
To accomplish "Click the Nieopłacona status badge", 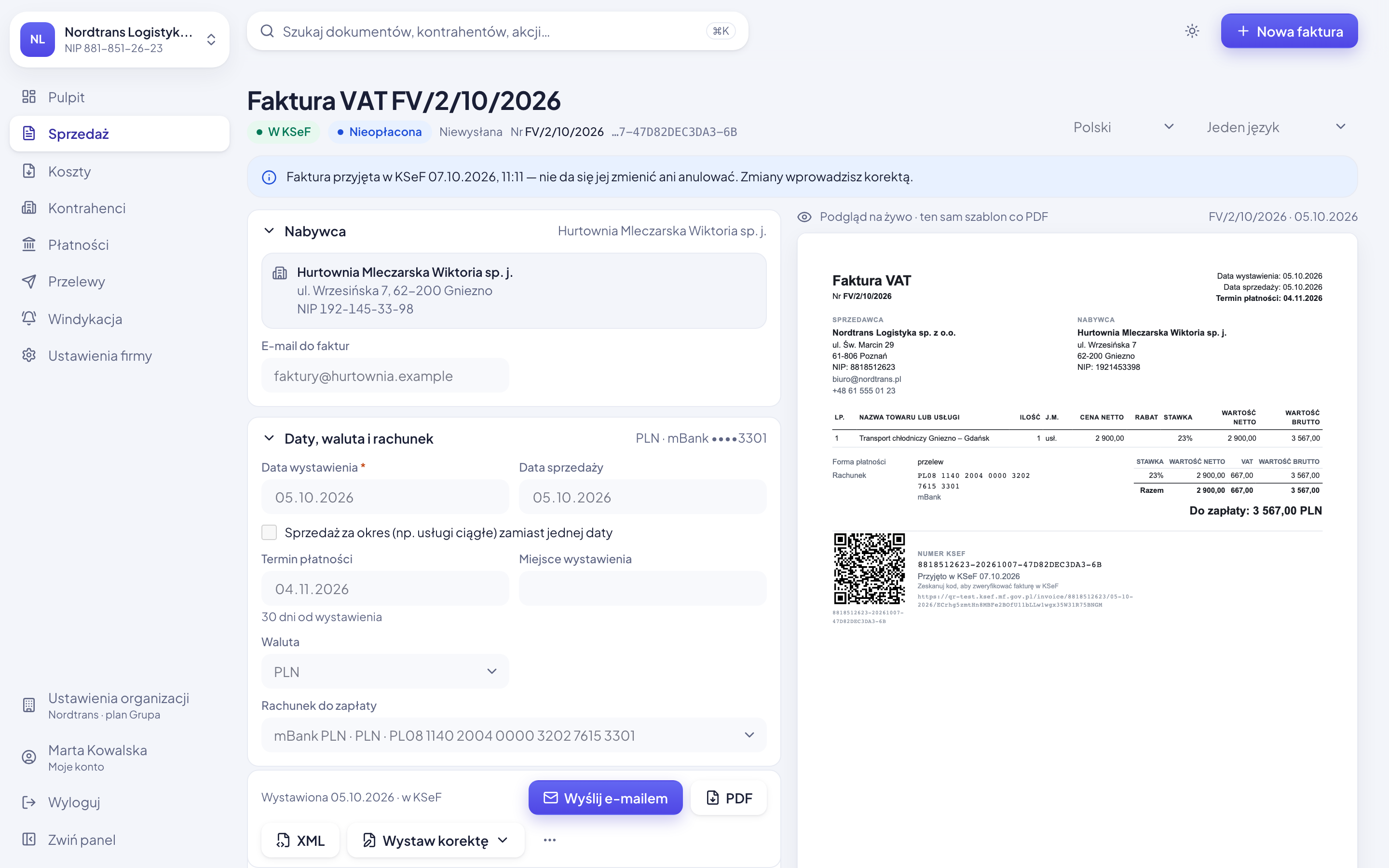I will click(x=380, y=132).
